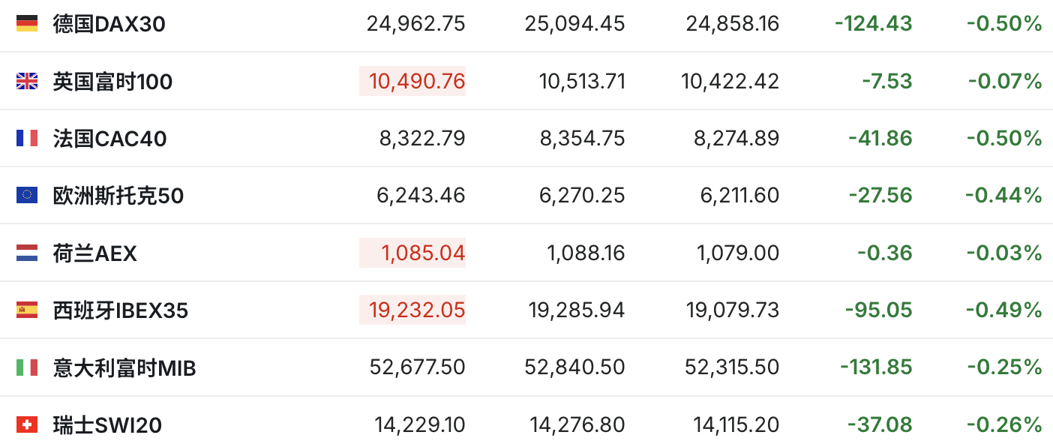Open the 意大利富时MIB index link

tap(124, 368)
